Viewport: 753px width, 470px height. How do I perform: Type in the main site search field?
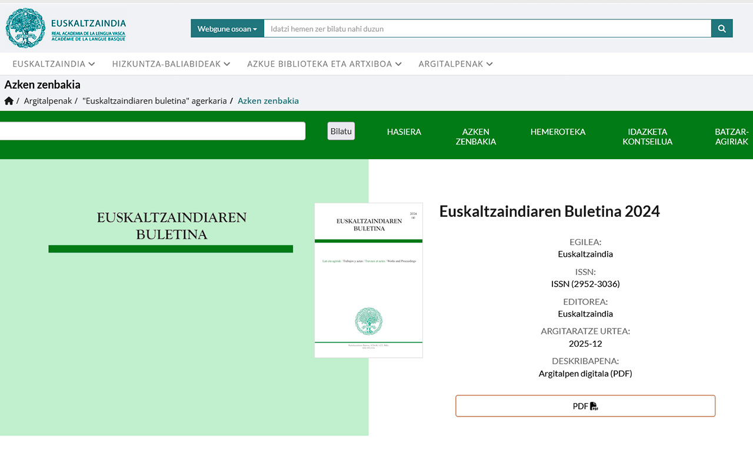(x=487, y=28)
